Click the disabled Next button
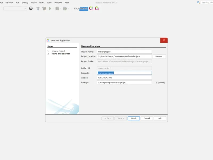 tap(121, 118)
